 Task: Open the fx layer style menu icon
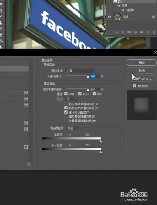coord(123,32)
